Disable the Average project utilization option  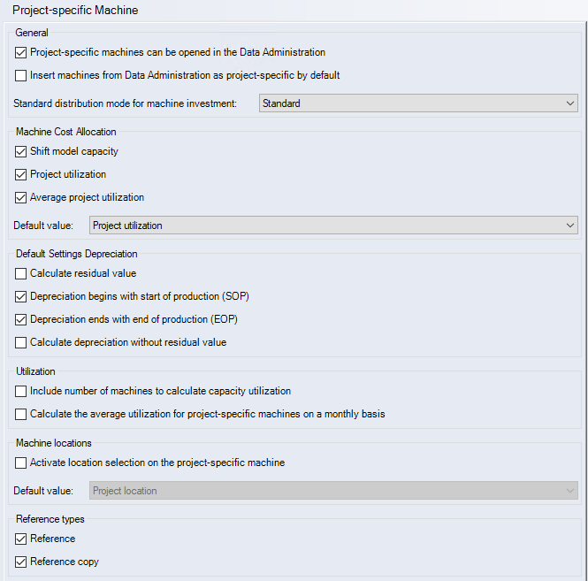21,198
